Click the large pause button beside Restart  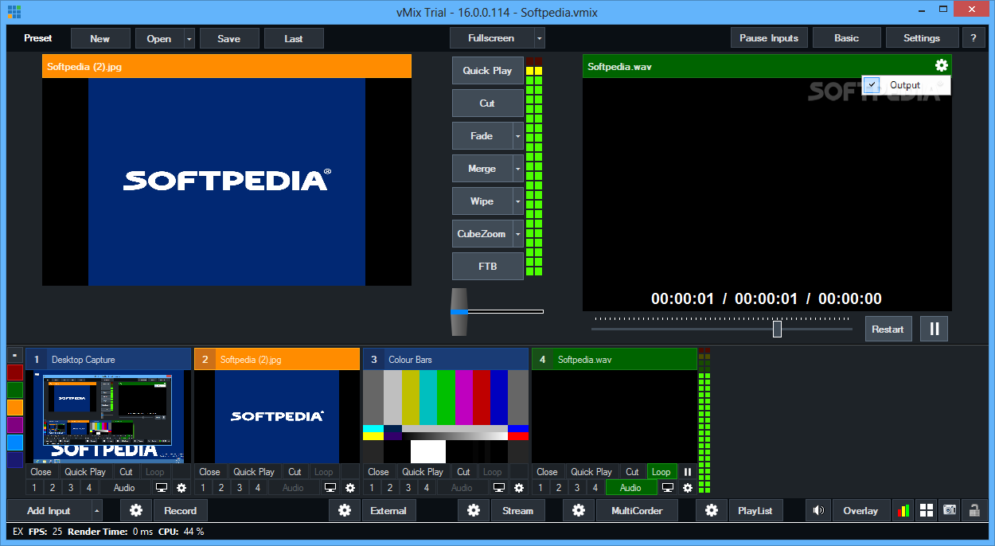tap(934, 329)
